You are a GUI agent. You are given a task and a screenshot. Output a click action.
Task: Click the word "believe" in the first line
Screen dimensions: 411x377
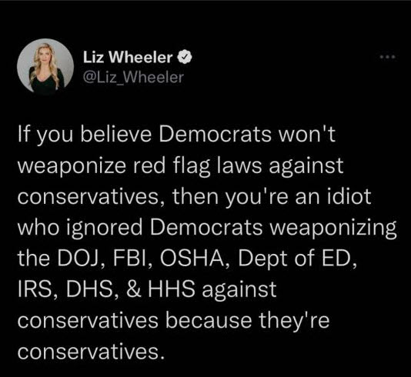[x=116, y=135]
